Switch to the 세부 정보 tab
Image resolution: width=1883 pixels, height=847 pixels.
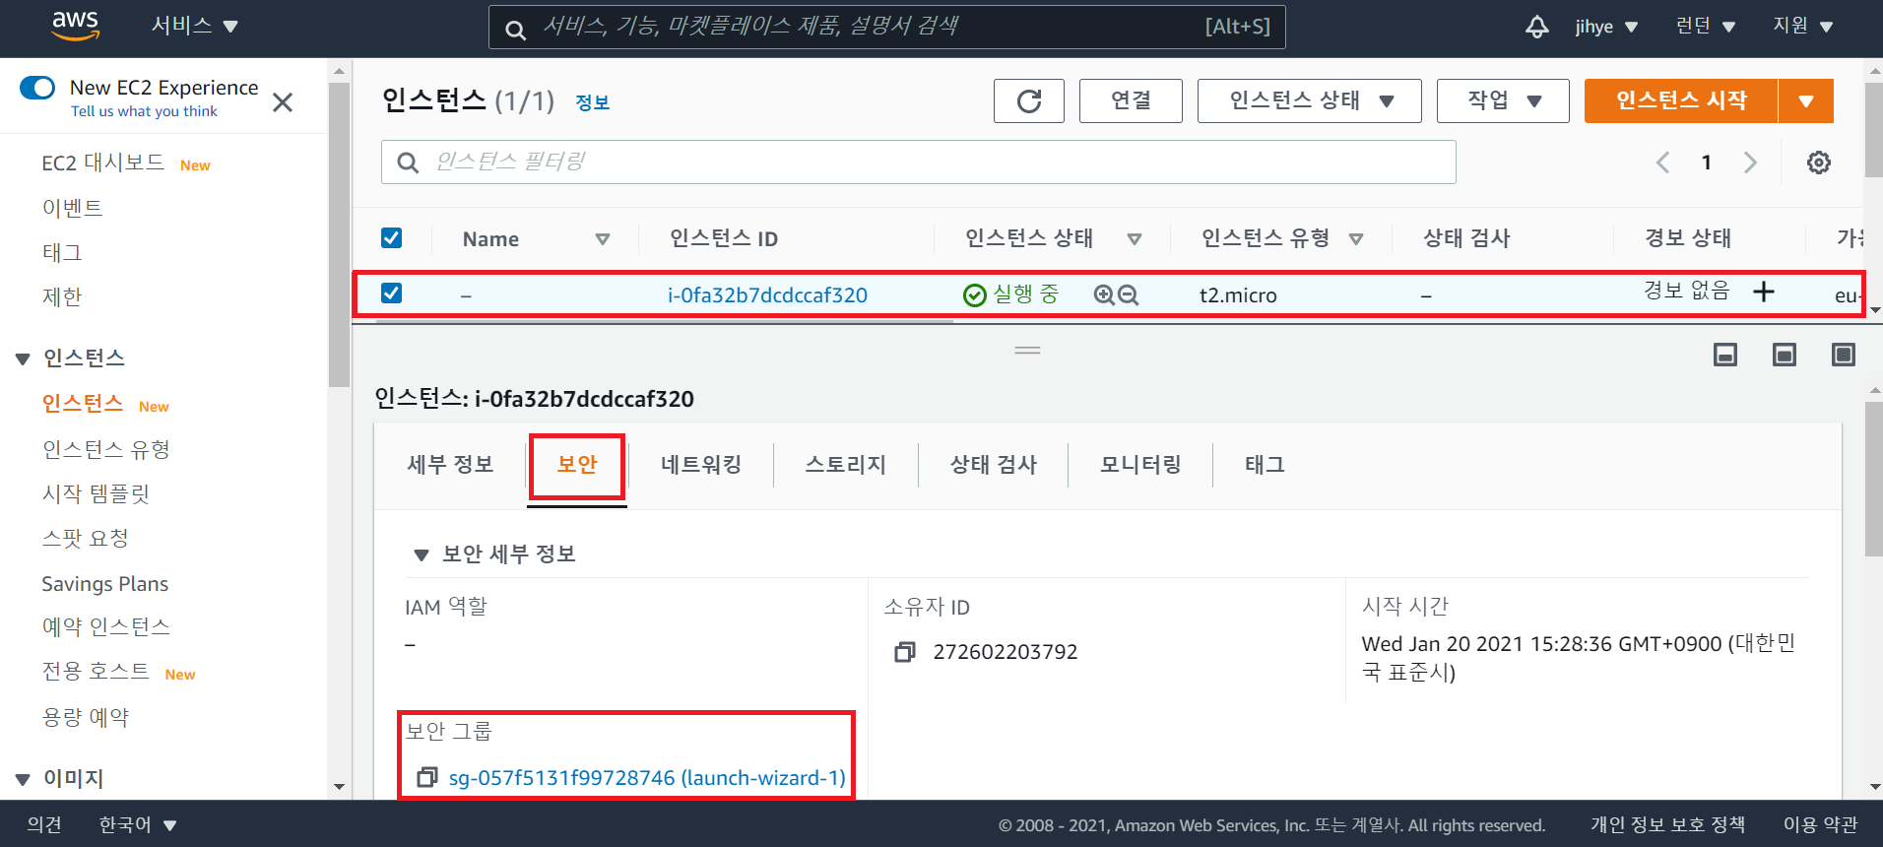(450, 464)
